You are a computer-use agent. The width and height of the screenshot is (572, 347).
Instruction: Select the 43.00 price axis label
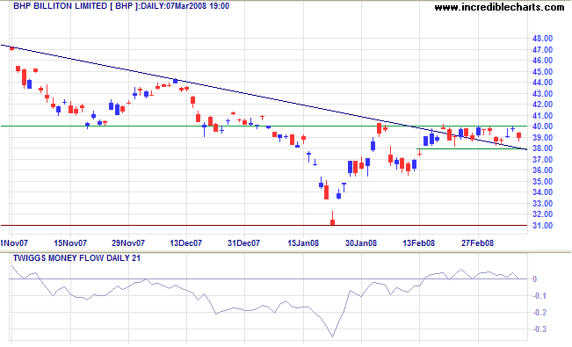tap(542, 94)
